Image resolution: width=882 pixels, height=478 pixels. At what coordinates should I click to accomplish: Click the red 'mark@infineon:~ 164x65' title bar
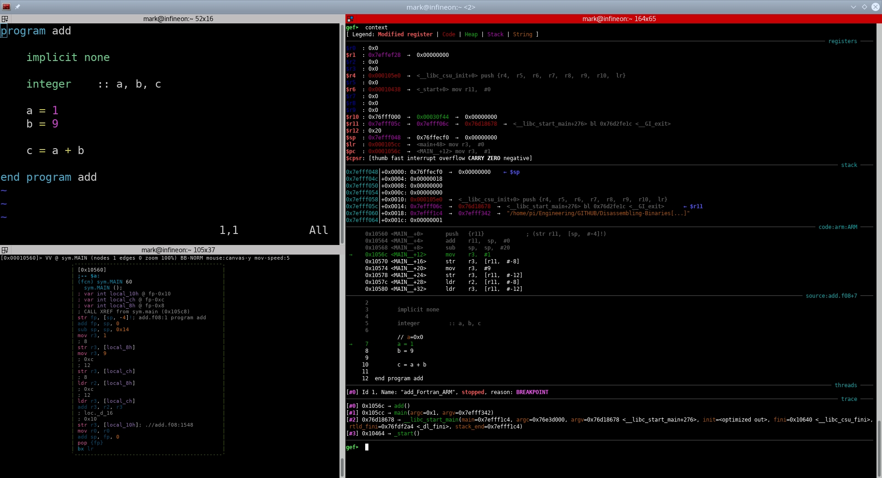pos(618,19)
